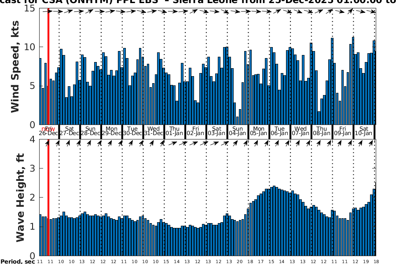396x264 pixels.
Task: Click the 'Thu 01-Jan' date label
Action: 175,131
